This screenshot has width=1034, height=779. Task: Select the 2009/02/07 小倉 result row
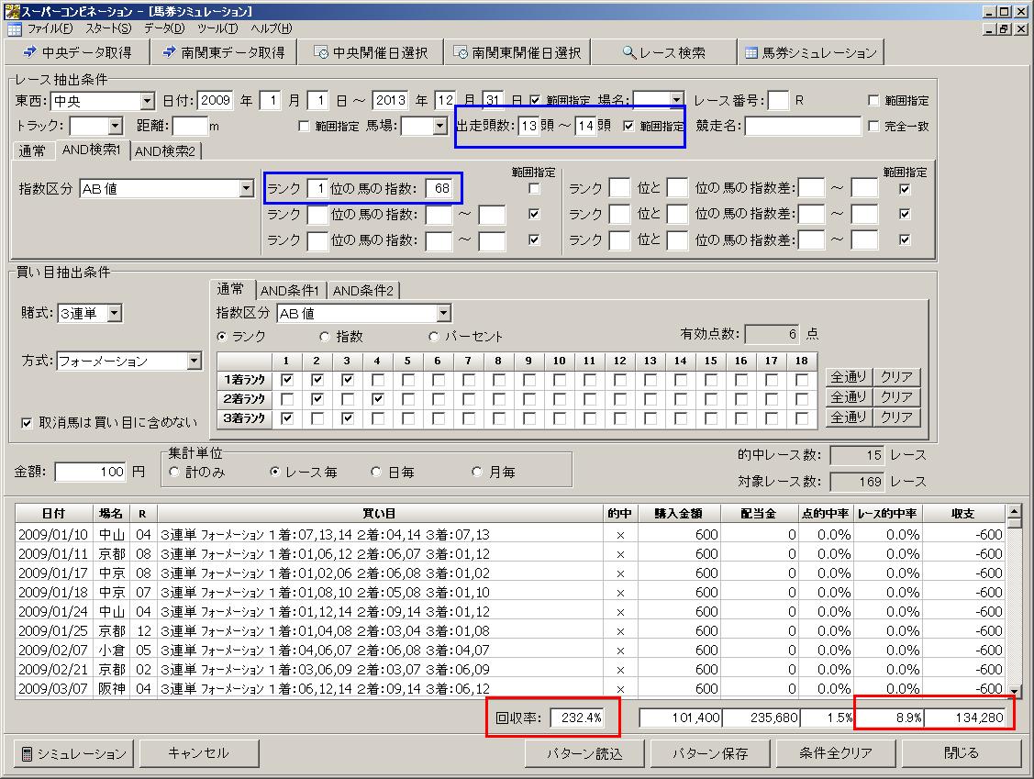[x=510, y=651]
